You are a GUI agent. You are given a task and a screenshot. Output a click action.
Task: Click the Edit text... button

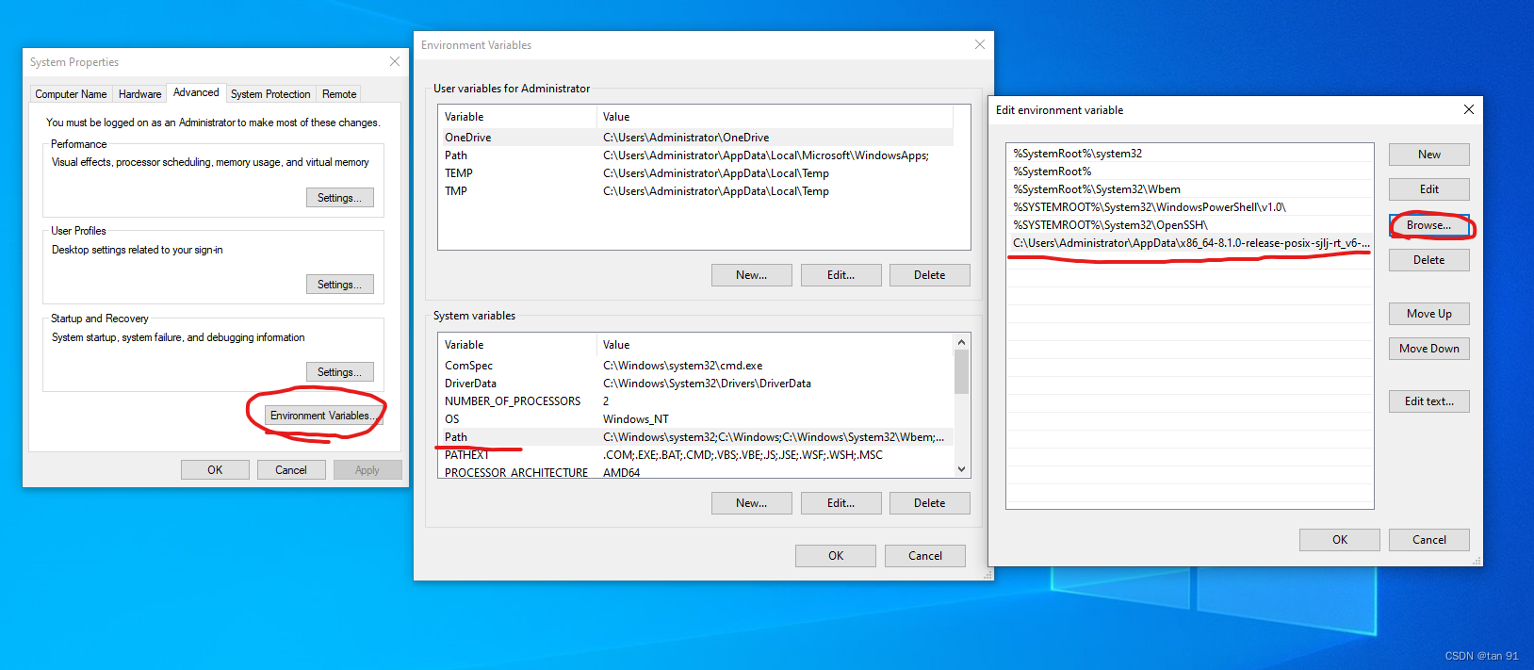[x=1429, y=401]
